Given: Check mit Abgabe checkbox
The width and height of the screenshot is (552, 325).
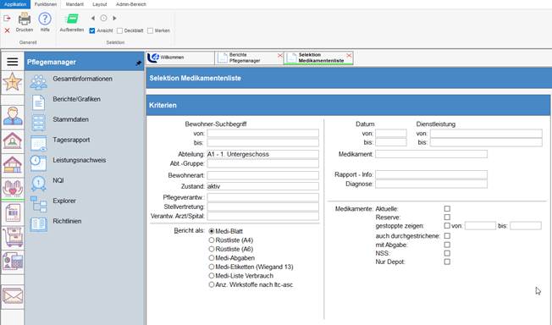Looking at the screenshot, I should tap(447, 245).
